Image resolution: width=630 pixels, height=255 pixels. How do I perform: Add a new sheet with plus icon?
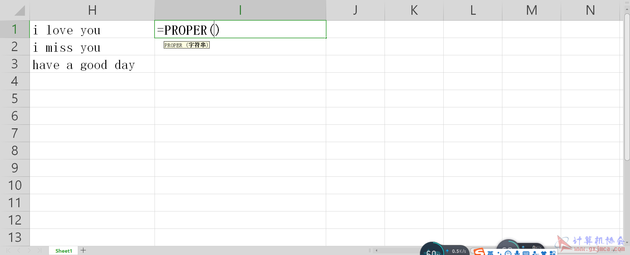(83, 250)
